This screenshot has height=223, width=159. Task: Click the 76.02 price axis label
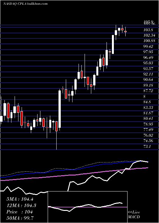click(x=148, y=135)
